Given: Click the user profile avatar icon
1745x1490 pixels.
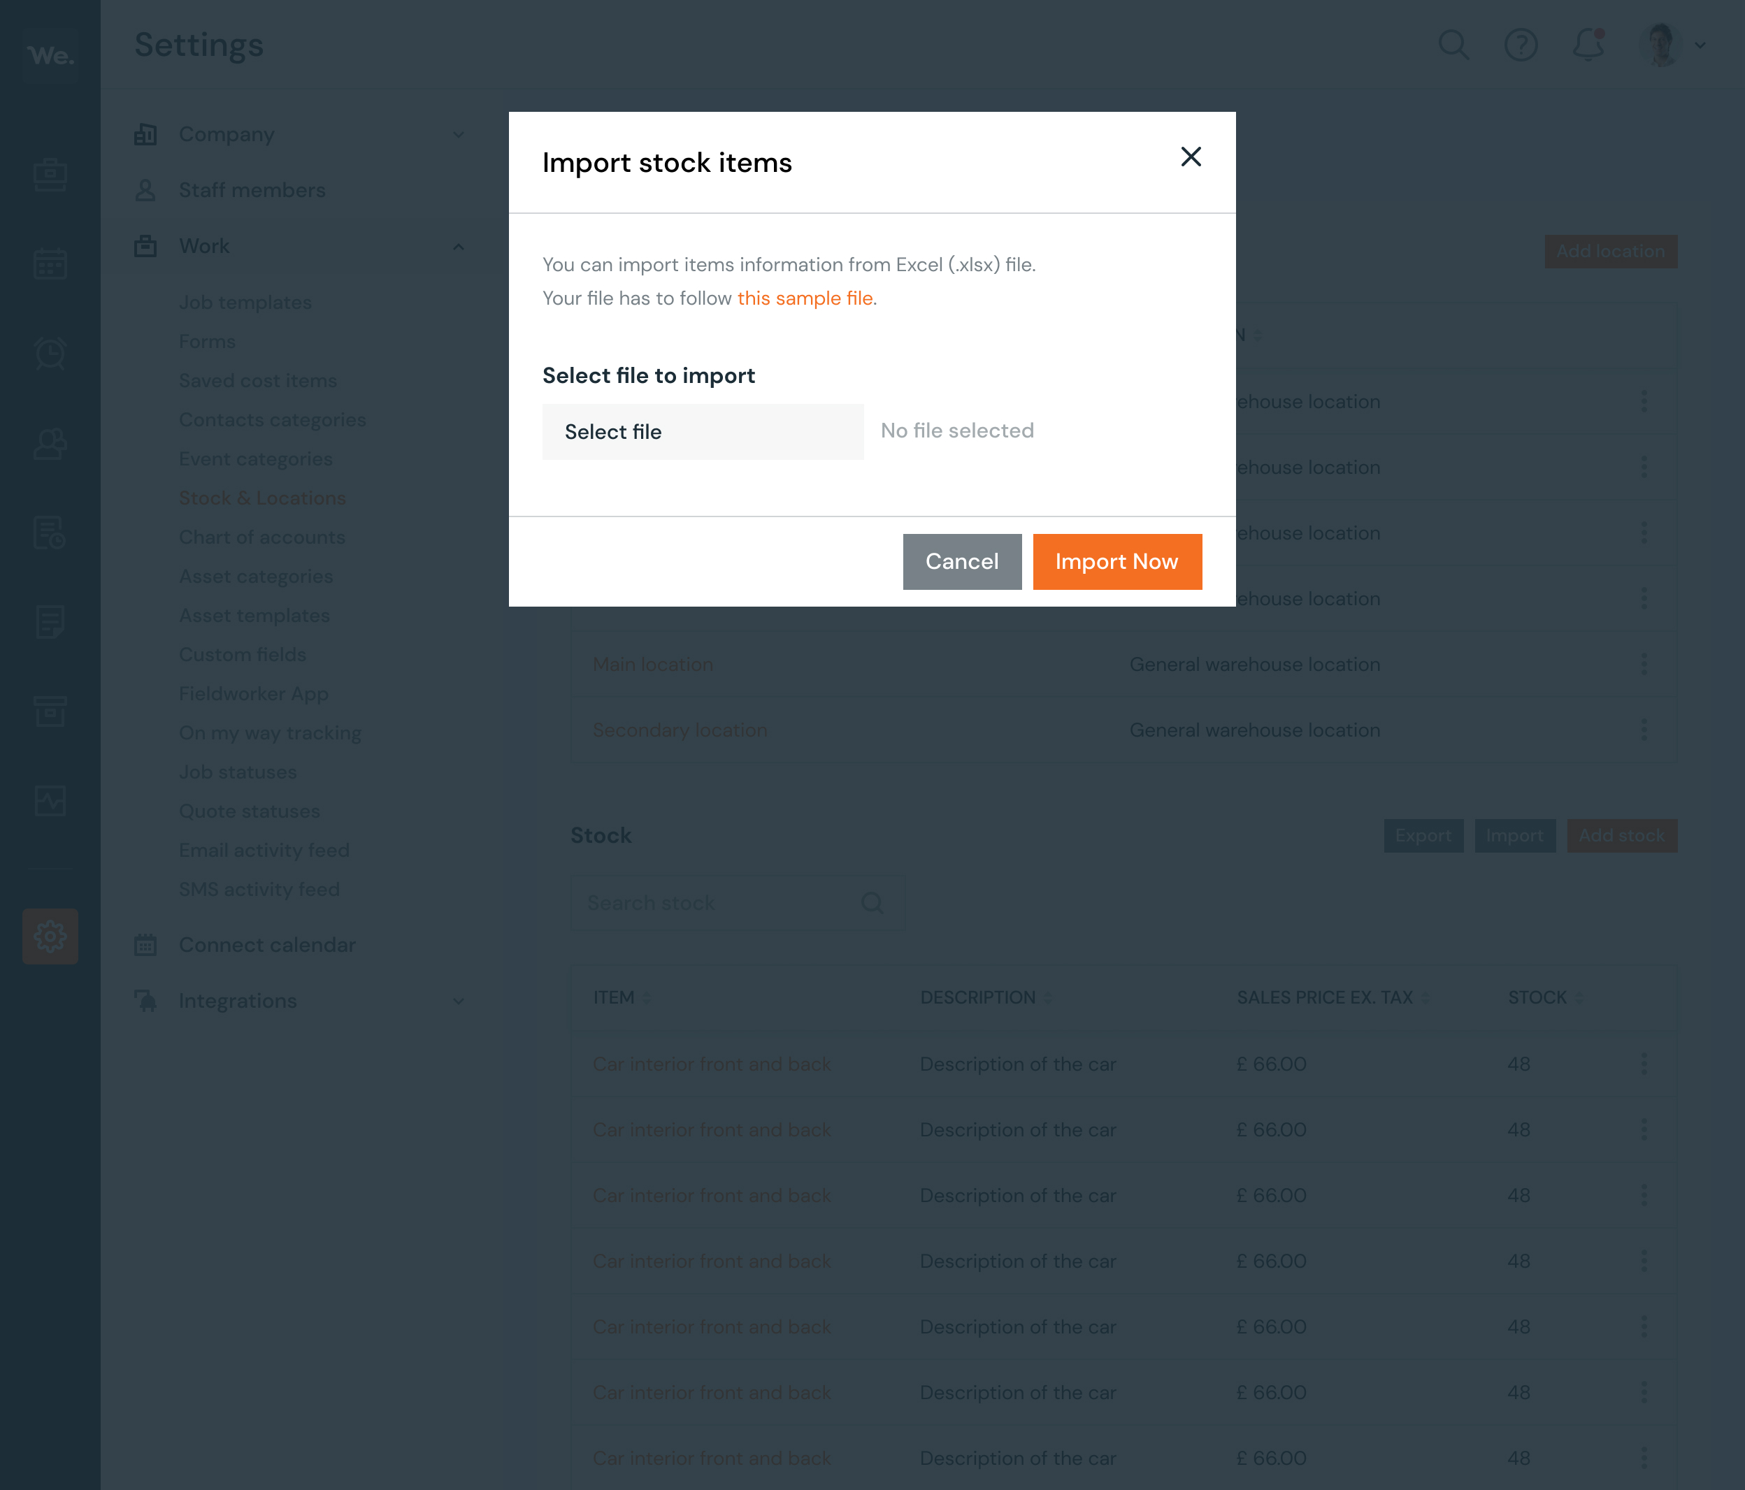Looking at the screenshot, I should click(1660, 44).
